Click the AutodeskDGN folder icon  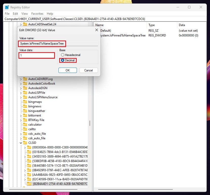[25, 88]
